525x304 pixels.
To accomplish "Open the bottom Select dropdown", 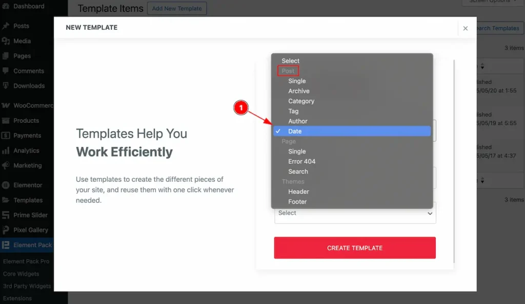I will click(355, 213).
